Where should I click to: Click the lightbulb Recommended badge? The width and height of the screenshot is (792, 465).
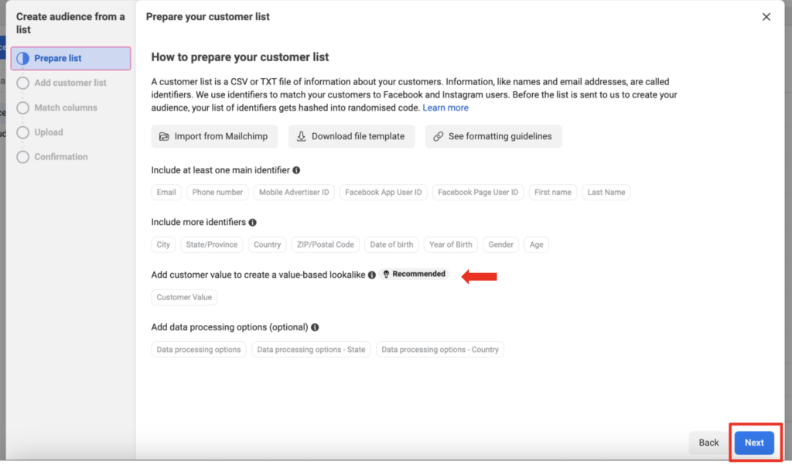[x=415, y=274]
